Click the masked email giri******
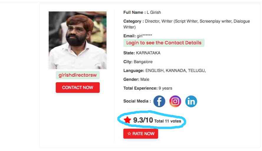The height and width of the screenshot is (151, 262). pyautogui.click(x=144, y=36)
